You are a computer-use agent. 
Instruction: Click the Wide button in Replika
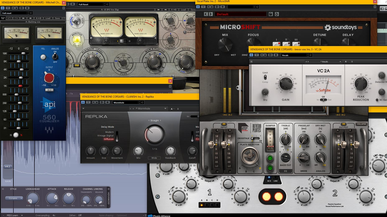154,158
